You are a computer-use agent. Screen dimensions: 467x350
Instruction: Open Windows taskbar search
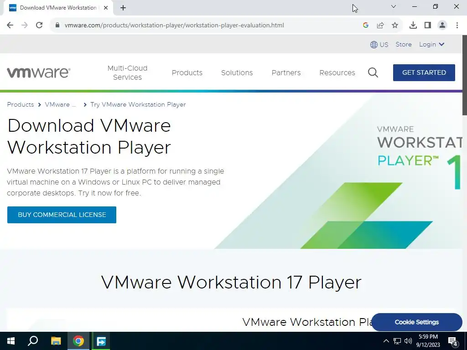click(x=33, y=341)
